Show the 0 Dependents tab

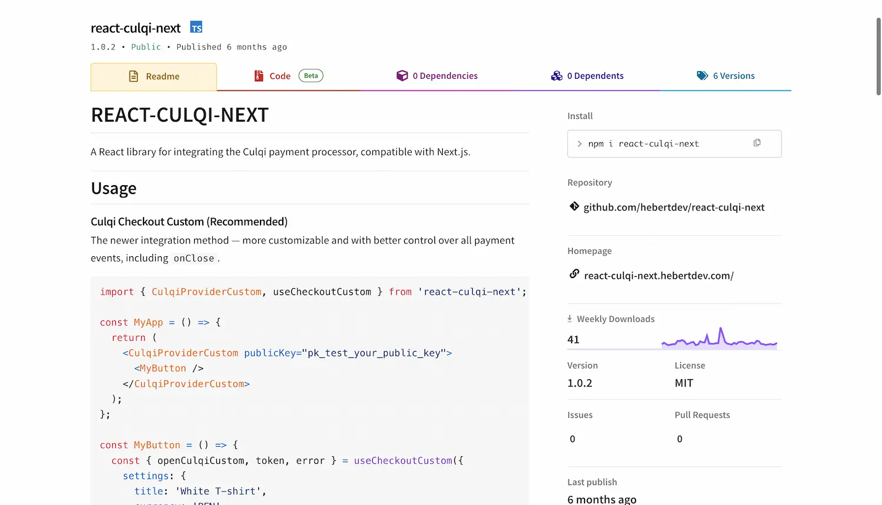(587, 76)
